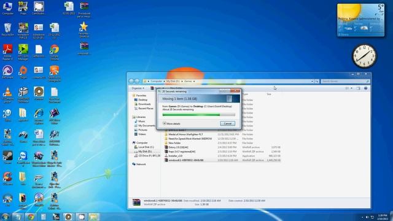393x221 pixels.
Task: Click the move progress bar
Action: (199, 115)
